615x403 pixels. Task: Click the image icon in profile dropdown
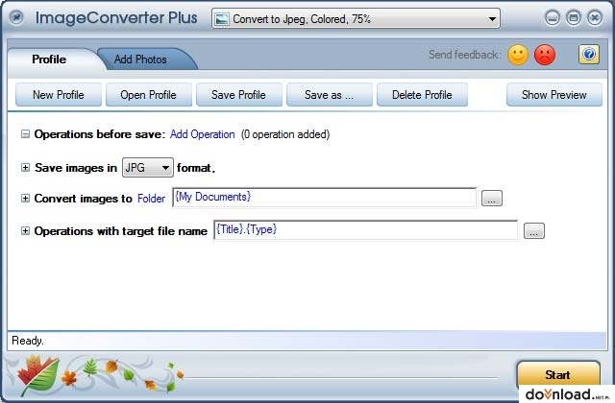tap(222, 19)
